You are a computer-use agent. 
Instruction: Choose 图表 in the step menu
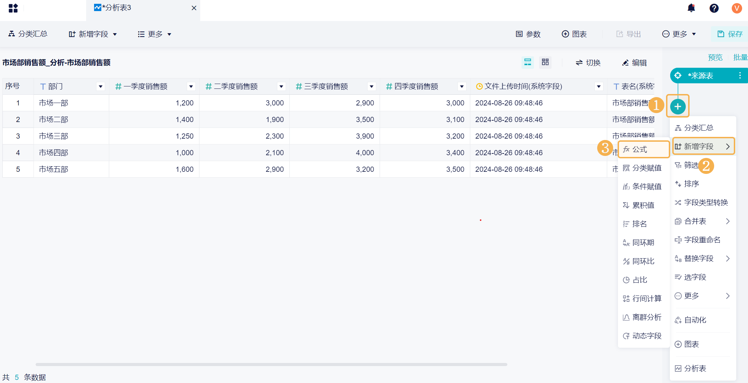(703, 344)
